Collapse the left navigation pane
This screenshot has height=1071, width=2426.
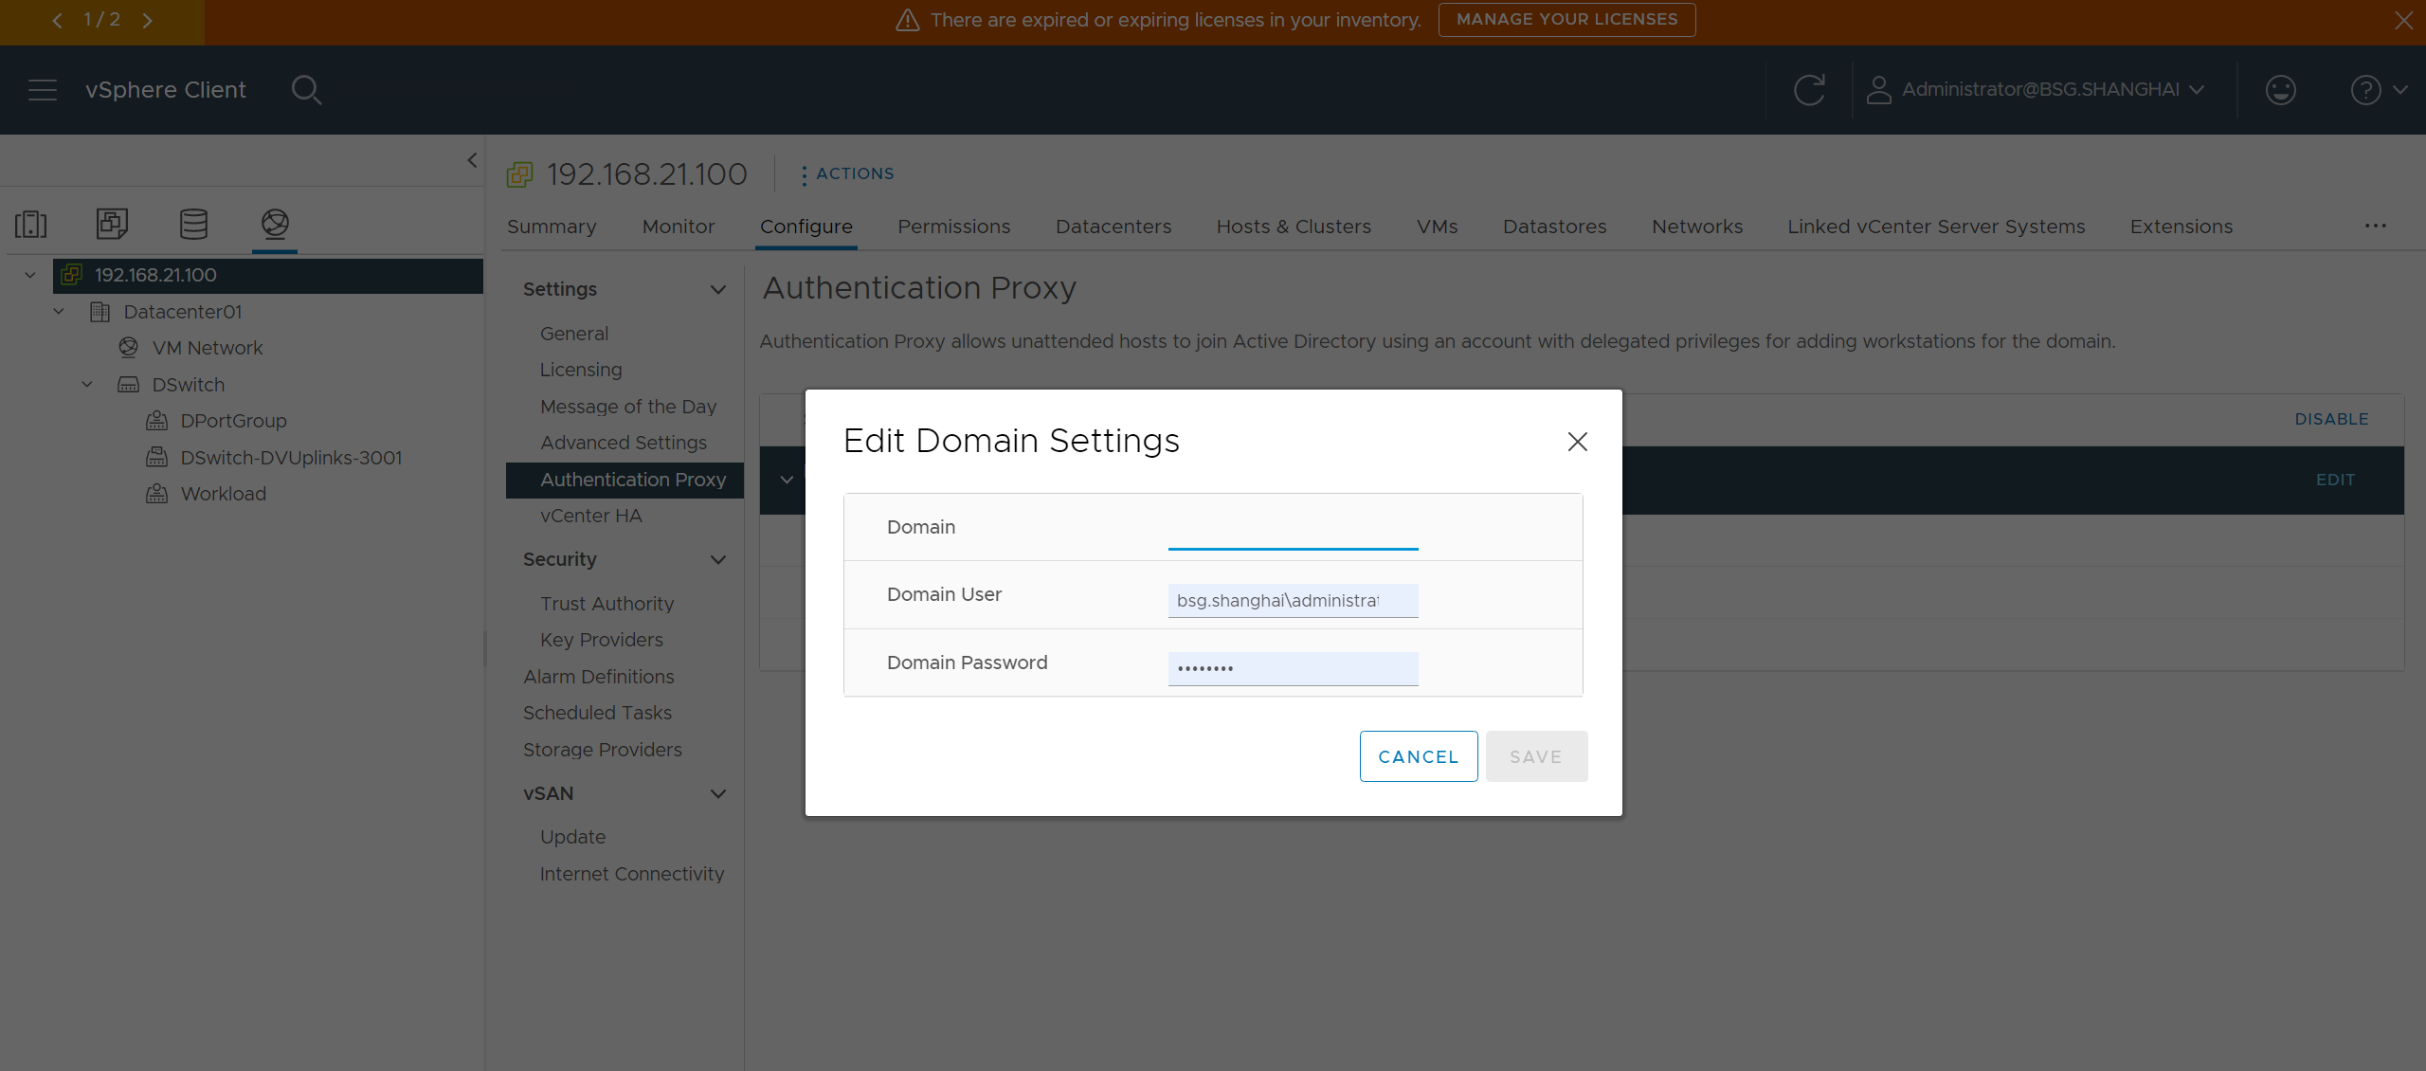(x=472, y=160)
